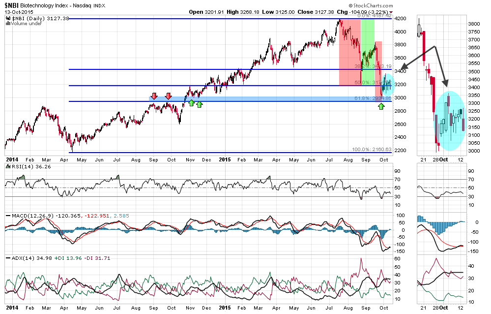Click the ADX(14) legend dash marker
491x314 pixels.
point(8,258)
